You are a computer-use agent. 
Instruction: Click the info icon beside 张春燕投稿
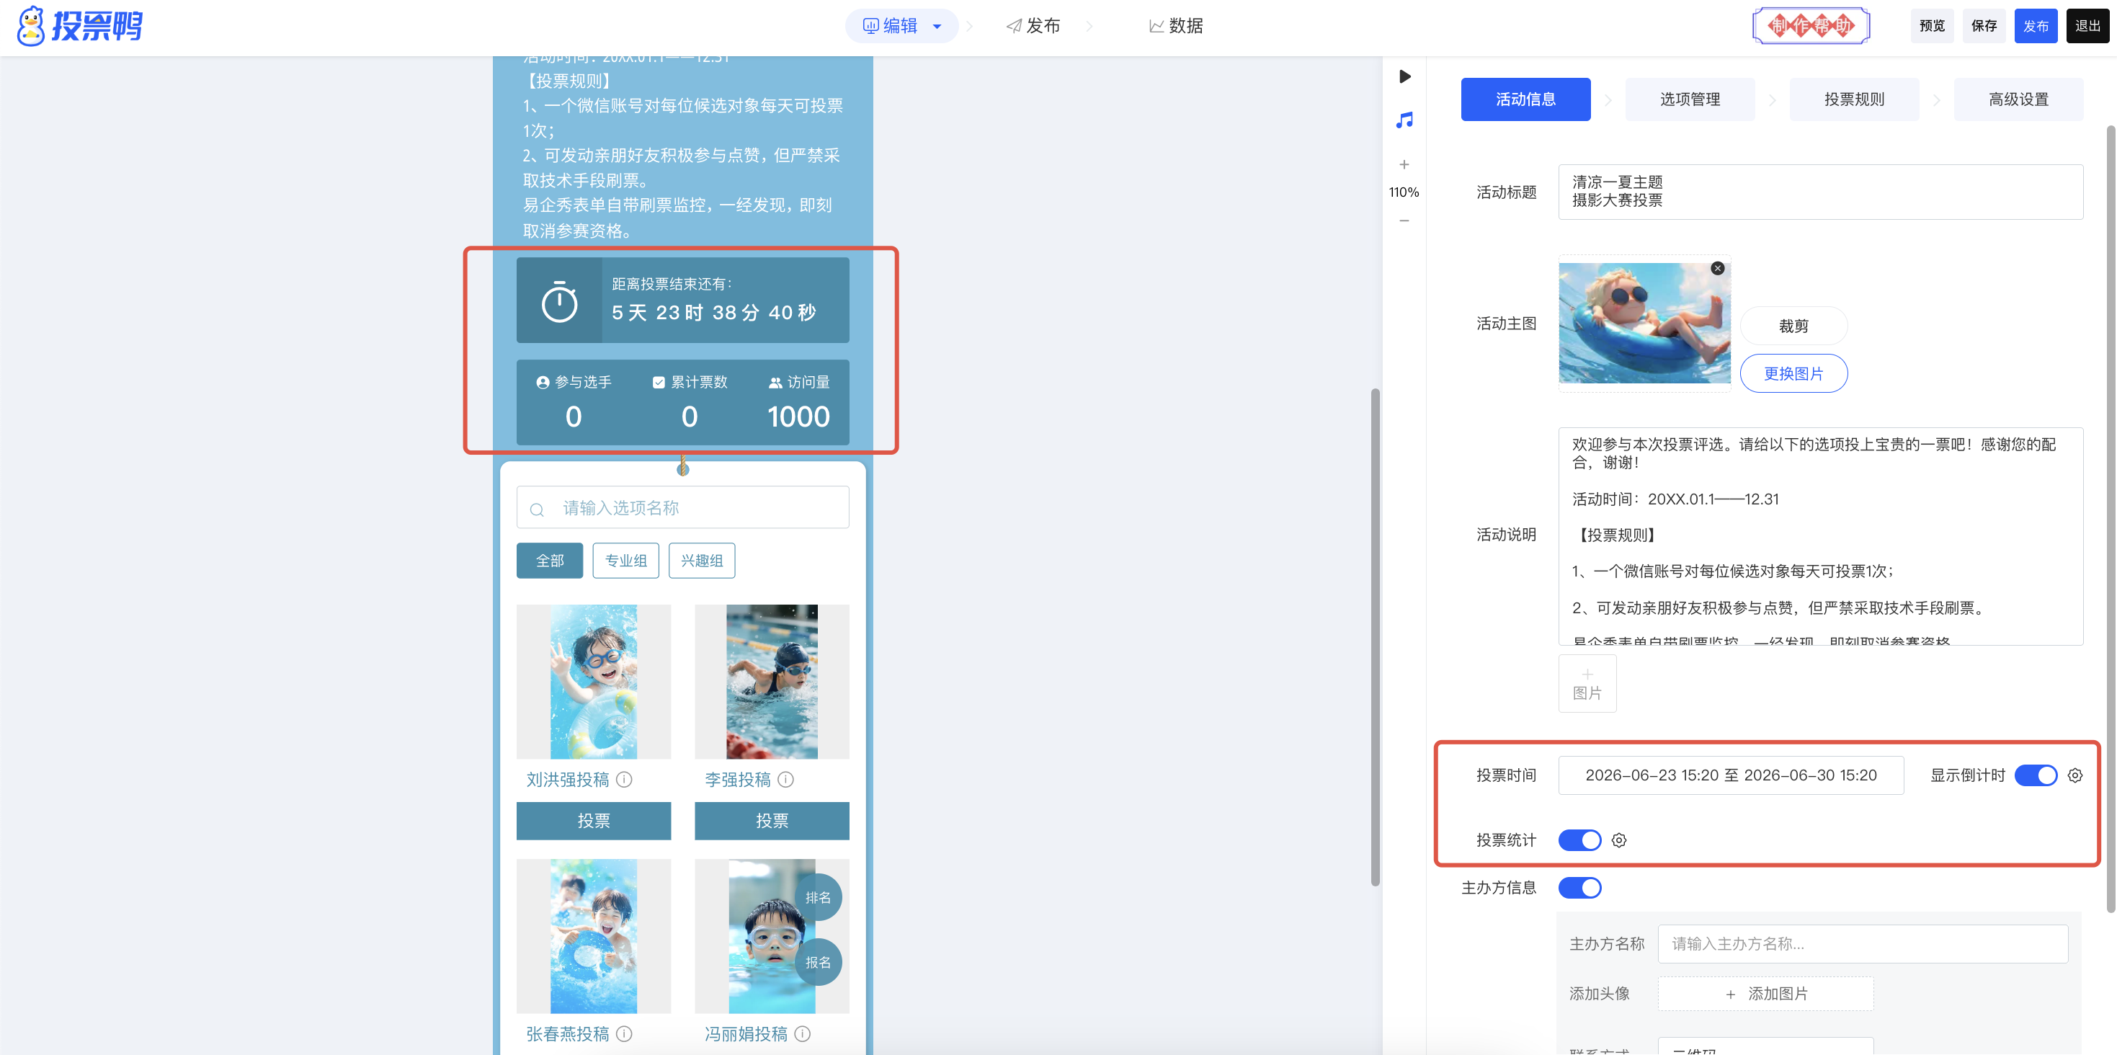pyautogui.click(x=625, y=1033)
